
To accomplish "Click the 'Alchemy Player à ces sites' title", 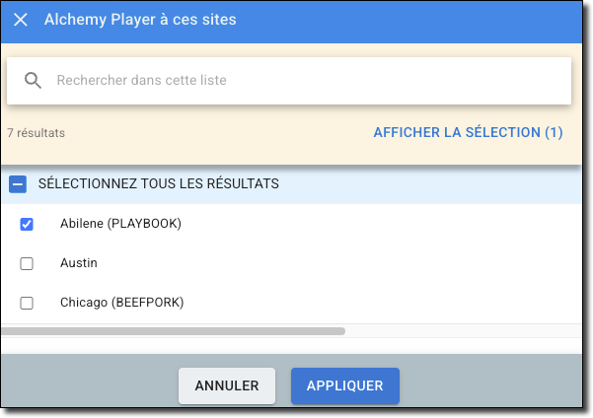I will coord(140,20).
